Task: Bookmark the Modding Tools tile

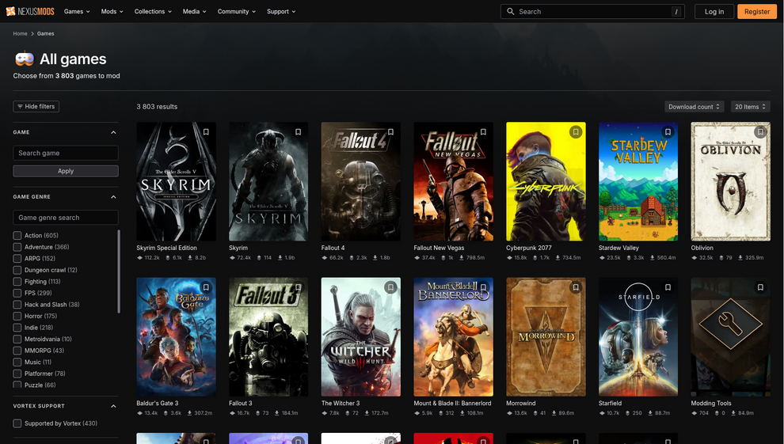Action: point(760,287)
